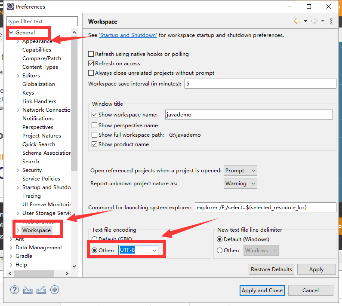Expand the Help tree node
342x306 pixels.
11,265
